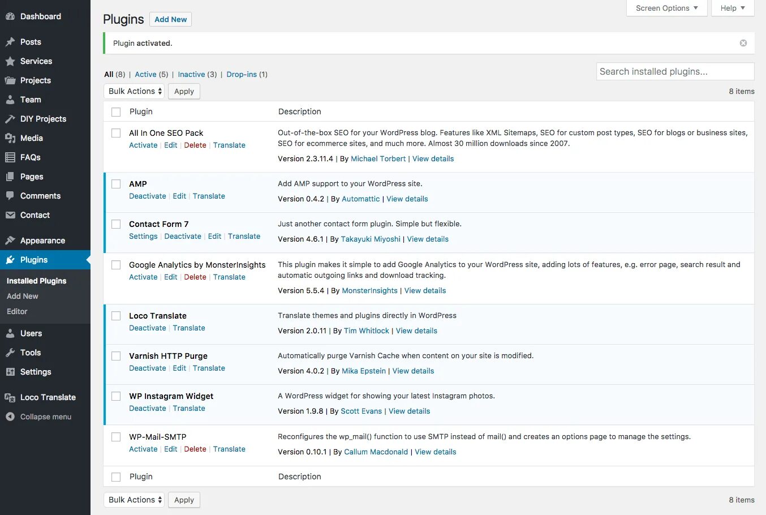The height and width of the screenshot is (515, 766).
Task: Open the Editor submenu item
Action: coord(17,311)
